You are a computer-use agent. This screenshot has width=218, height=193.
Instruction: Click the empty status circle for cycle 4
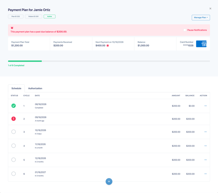pos(13,146)
